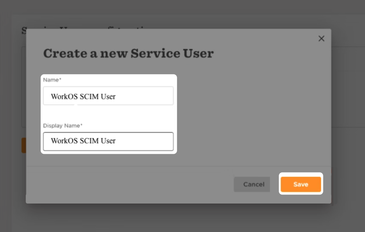Click inside the Name input field
The width and height of the screenshot is (365, 232).
[108, 96]
